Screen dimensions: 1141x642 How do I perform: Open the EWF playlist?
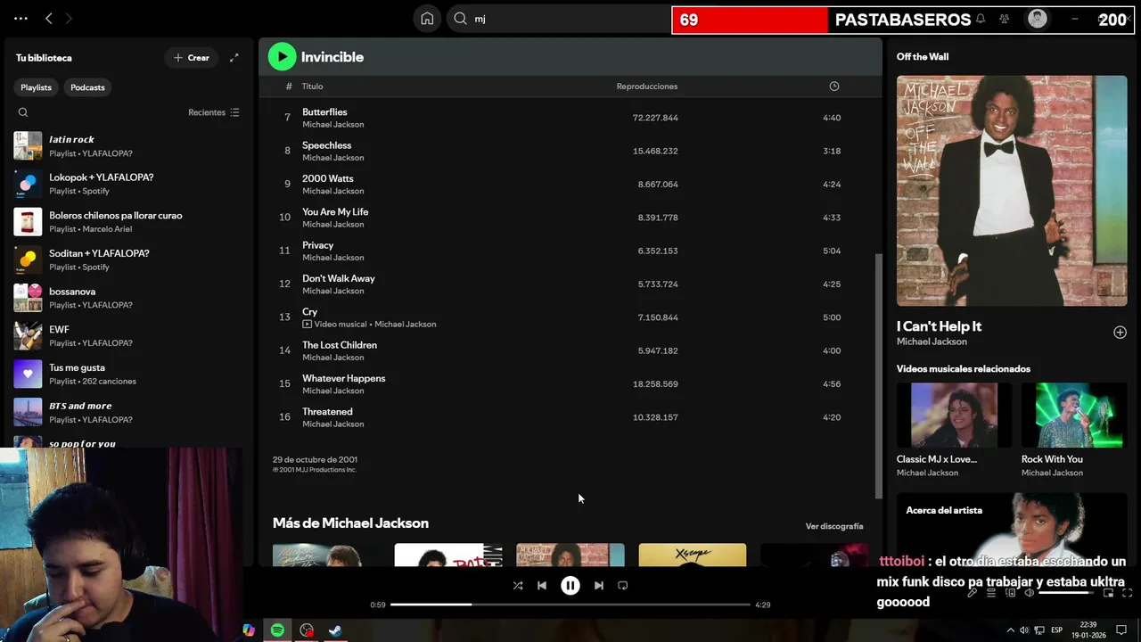(128, 335)
